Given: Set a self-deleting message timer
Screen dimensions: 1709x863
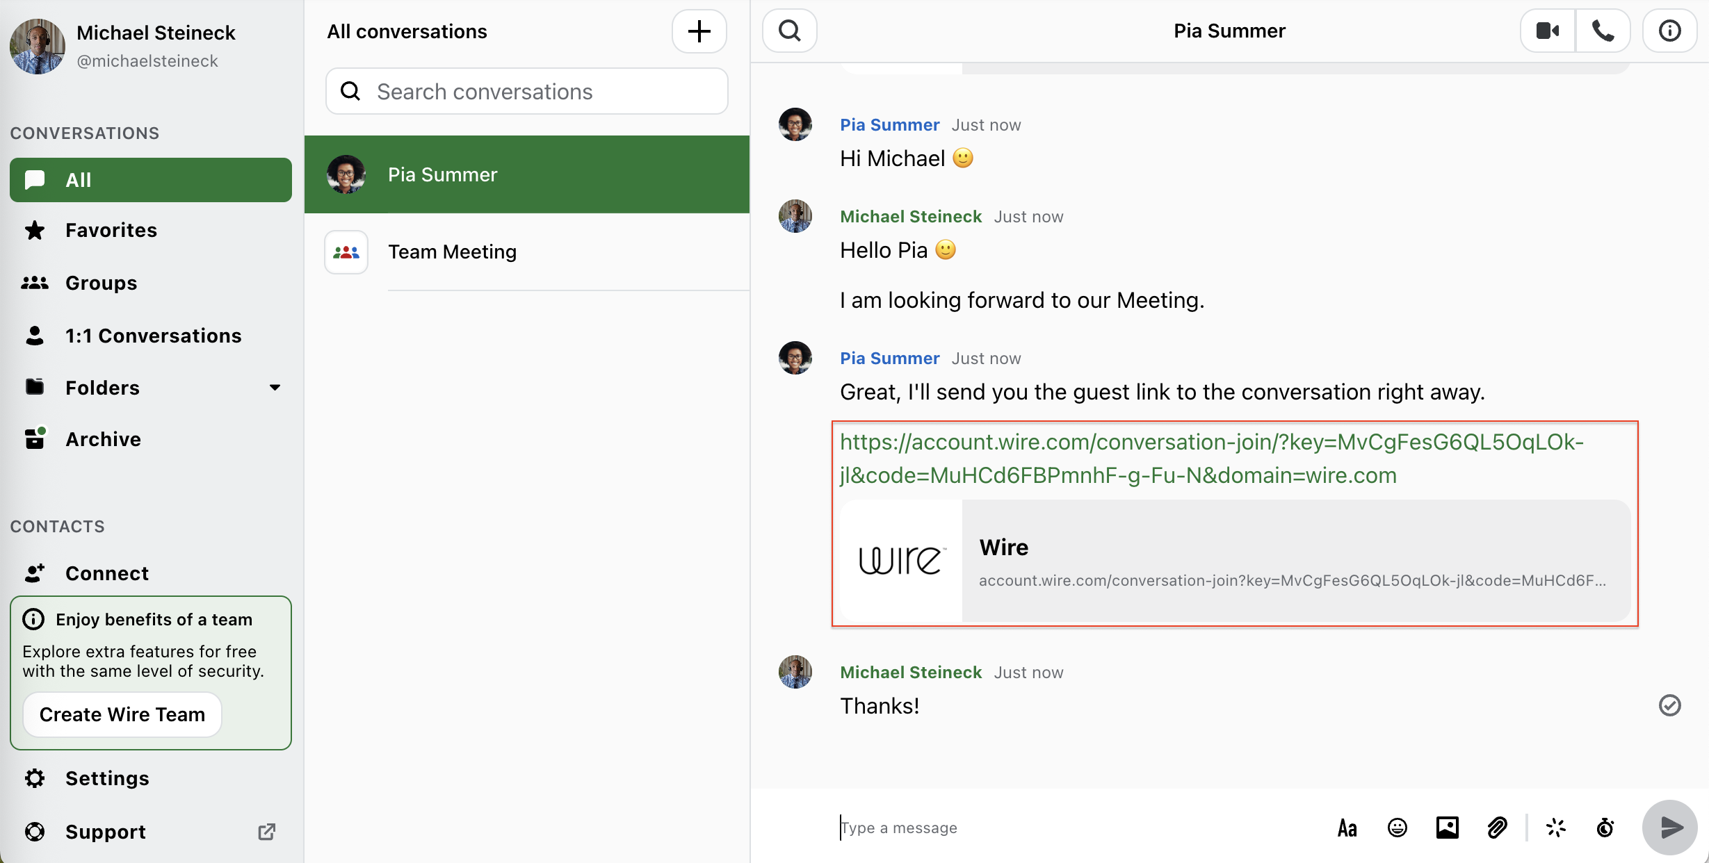Looking at the screenshot, I should [x=1605, y=828].
